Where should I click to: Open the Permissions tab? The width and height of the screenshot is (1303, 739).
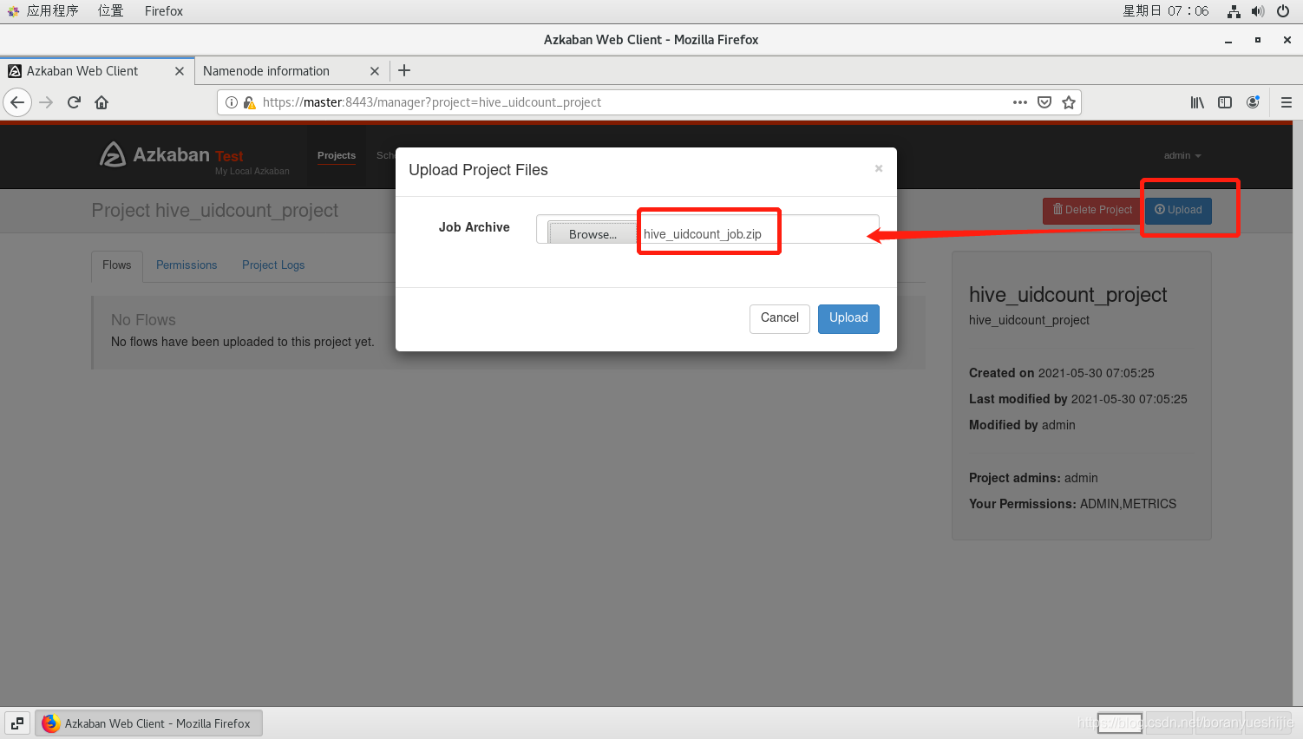[x=187, y=265]
